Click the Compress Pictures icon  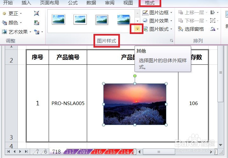36,13
